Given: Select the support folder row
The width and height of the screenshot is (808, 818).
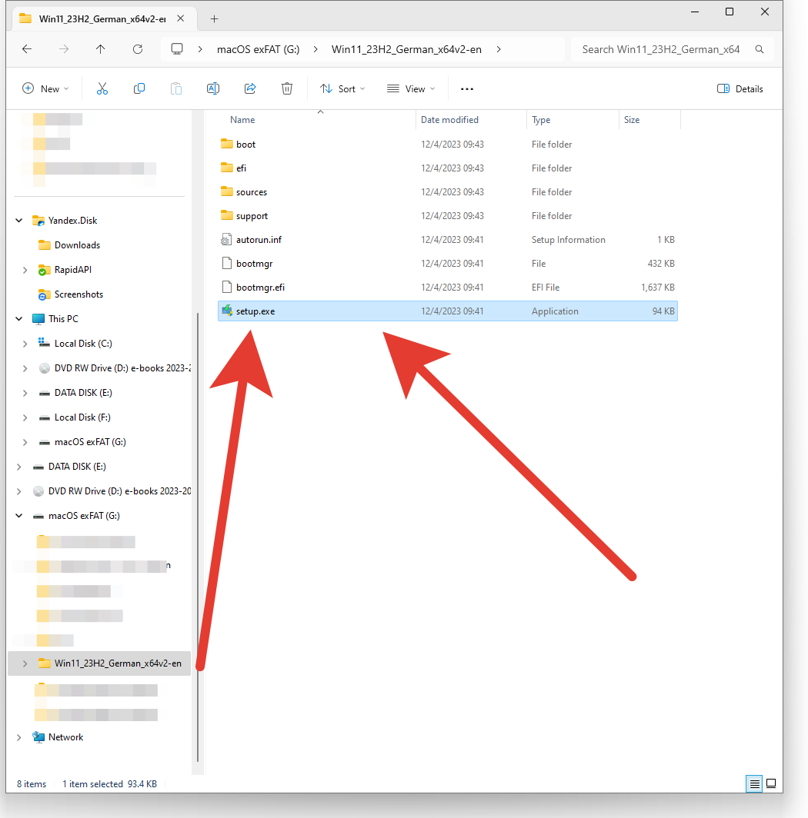Looking at the screenshot, I should click(x=448, y=216).
